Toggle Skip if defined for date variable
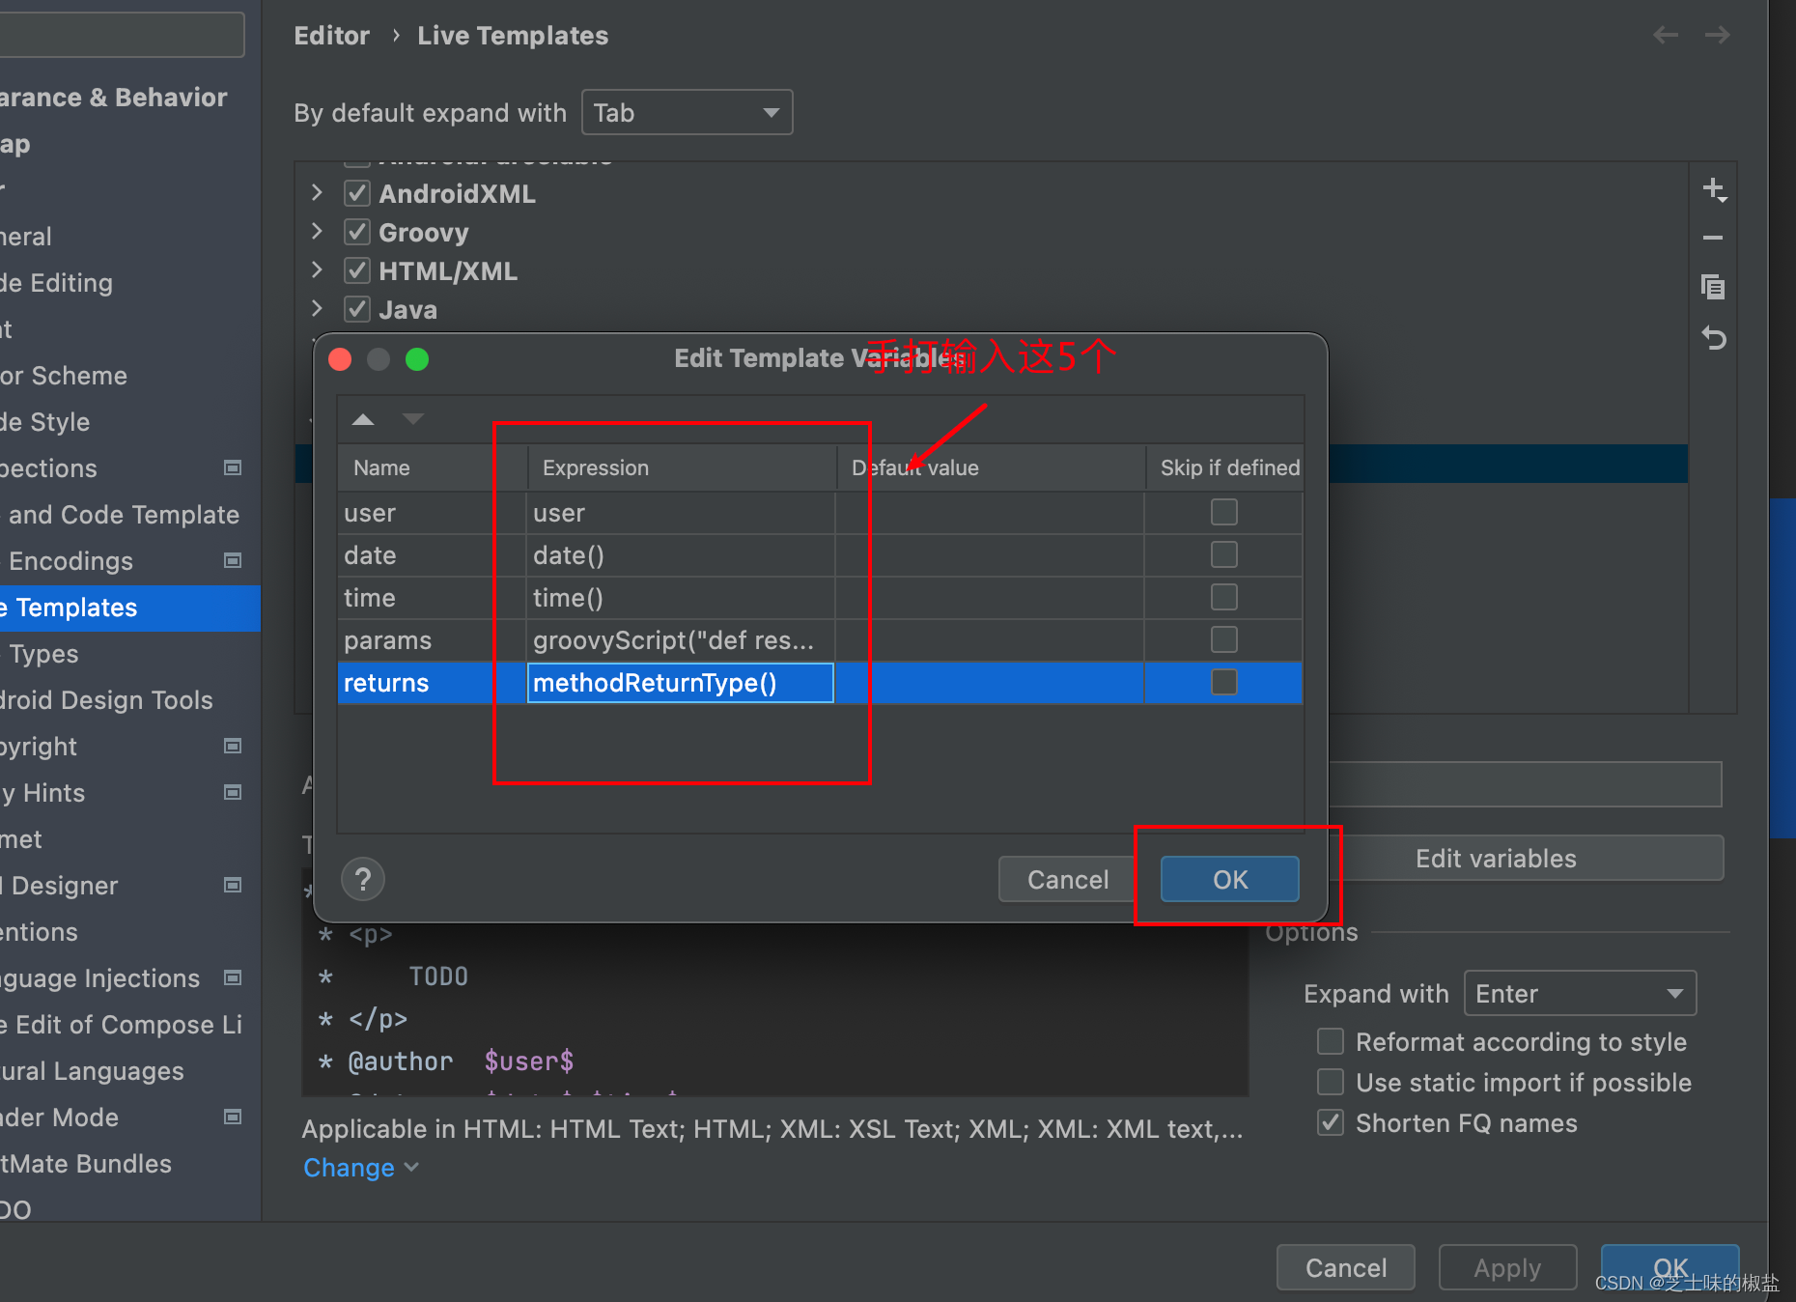This screenshot has width=1796, height=1302. point(1224,554)
